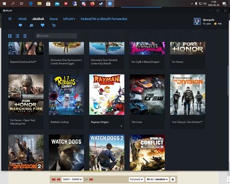Screen dimensions: 230x184
Task: Jump to first forum page
Action: [54, 179]
